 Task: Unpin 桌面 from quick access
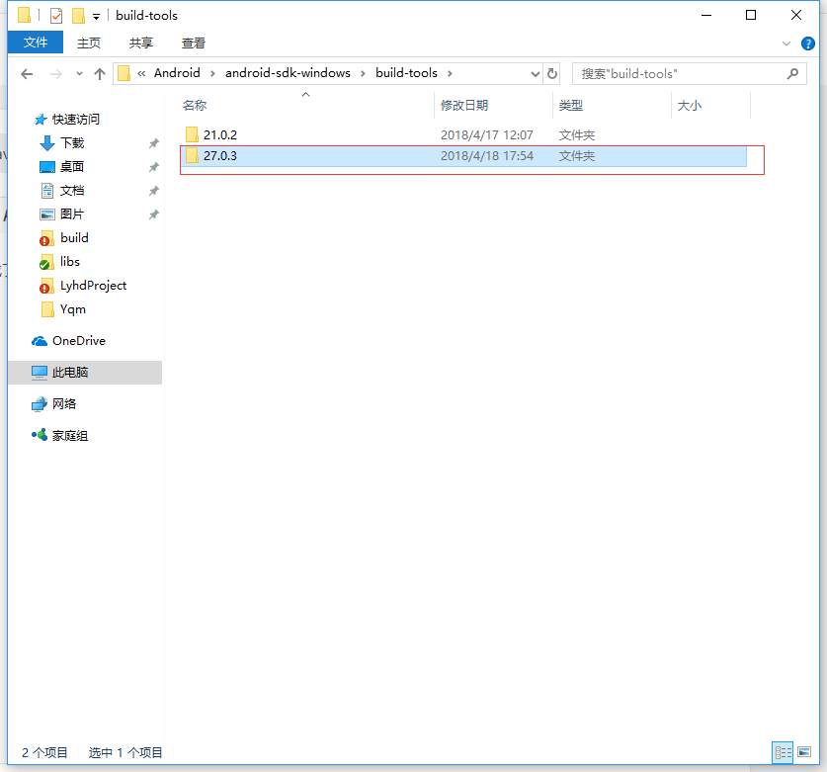coord(153,166)
